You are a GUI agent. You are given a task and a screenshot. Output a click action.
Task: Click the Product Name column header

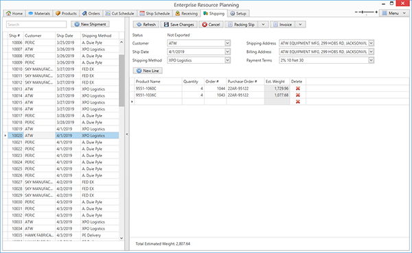158,82
